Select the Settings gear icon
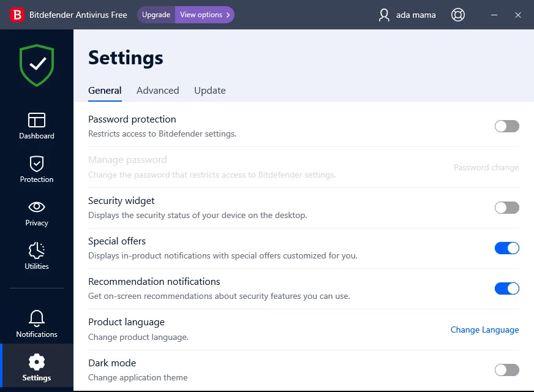Image resolution: width=534 pixels, height=392 pixels. click(37, 362)
